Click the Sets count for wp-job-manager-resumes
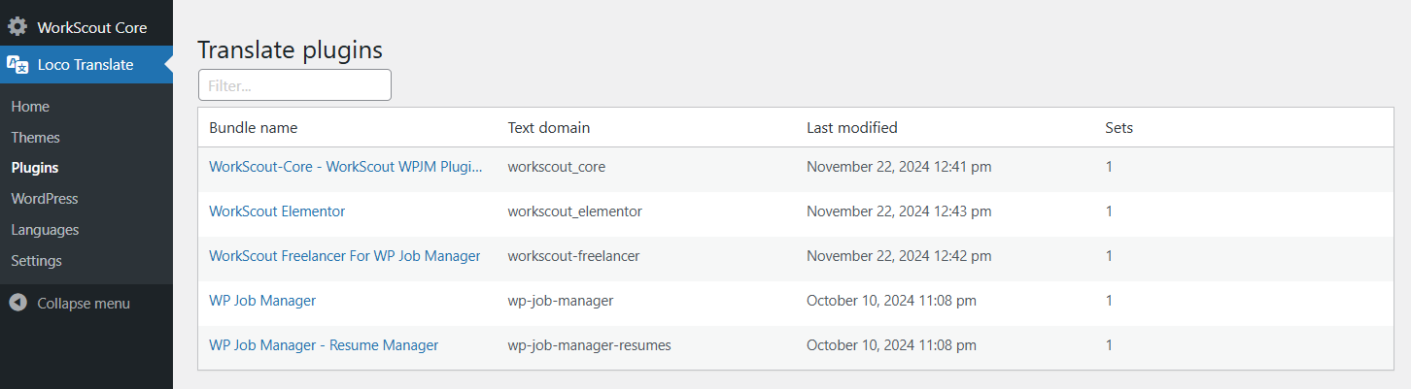This screenshot has width=1411, height=389. (x=1109, y=345)
